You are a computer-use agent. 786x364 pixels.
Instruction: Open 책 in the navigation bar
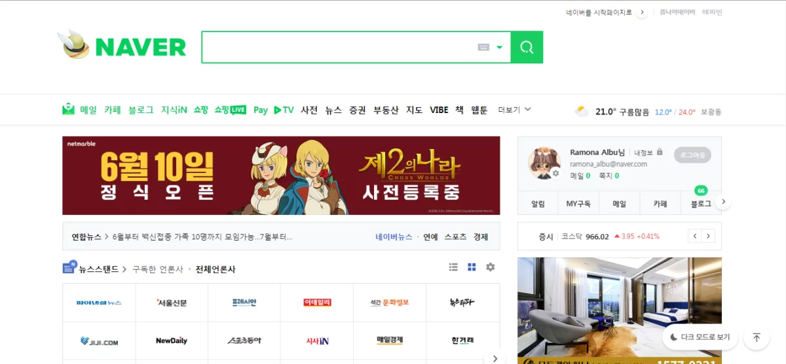[x=459, y=110]
